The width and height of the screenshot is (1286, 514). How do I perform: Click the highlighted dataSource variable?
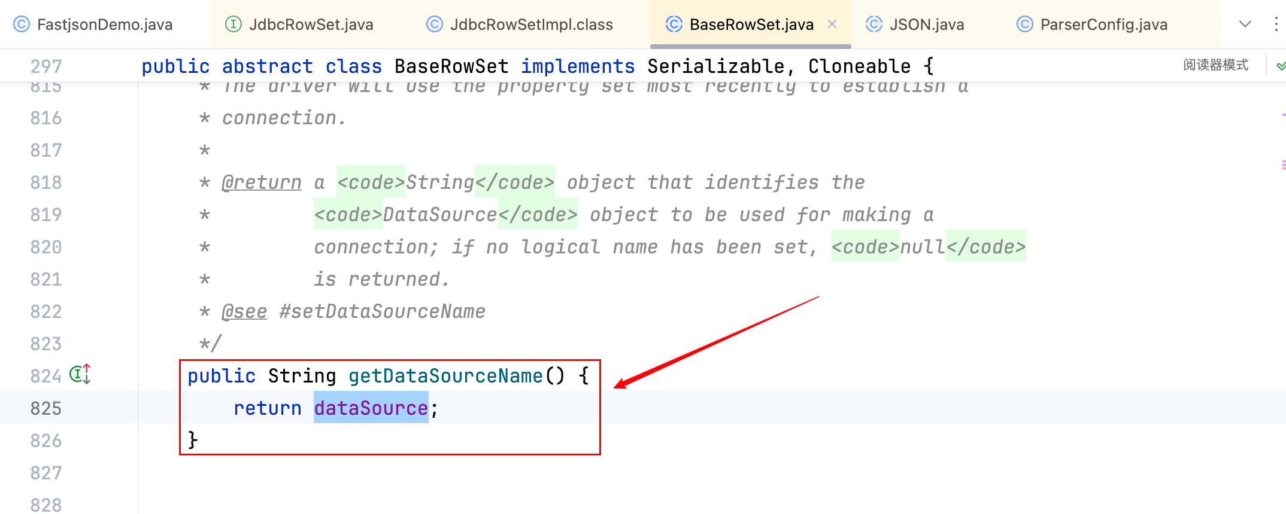coord(371,408)
